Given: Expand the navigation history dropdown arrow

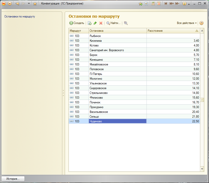Looking at the screenshot, I should (29, 4).
